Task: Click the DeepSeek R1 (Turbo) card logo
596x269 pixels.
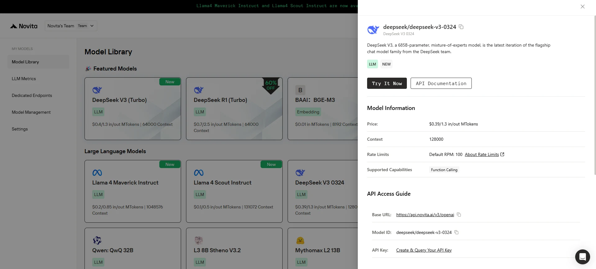Action: pyautogui.click(x=199, y=90)
